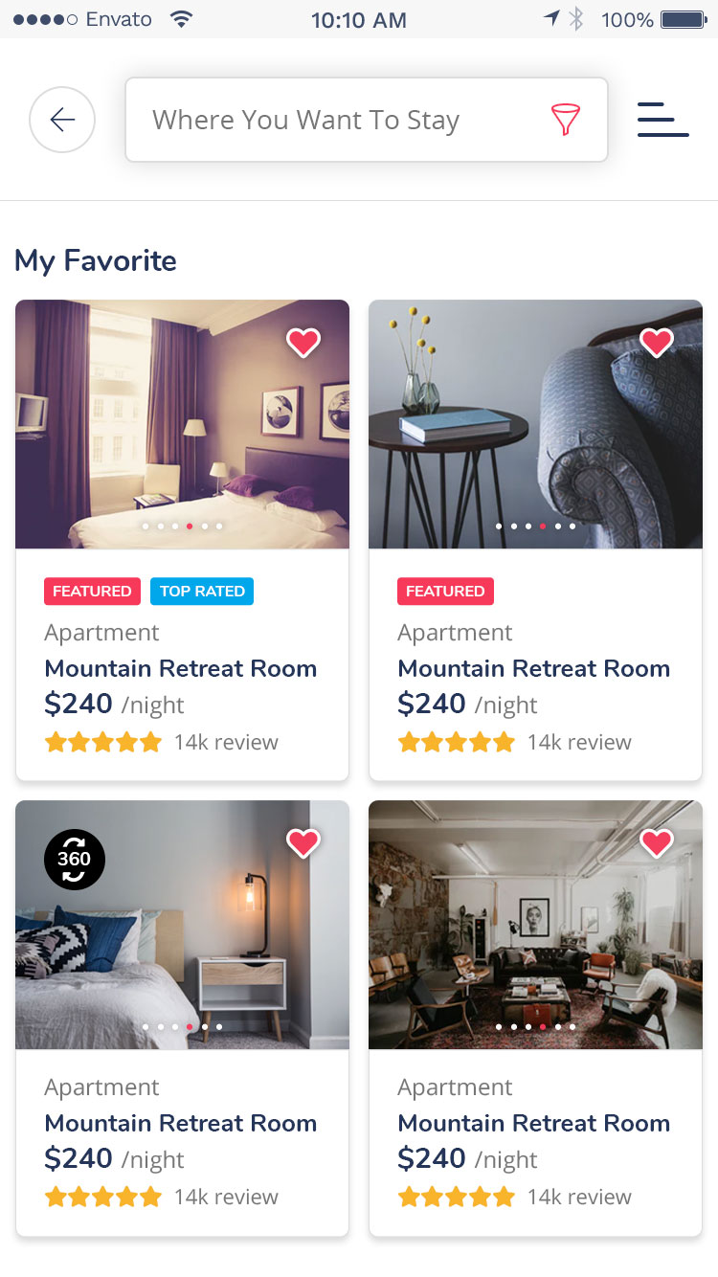Open the red funnel filter icon

pos(566,120)
